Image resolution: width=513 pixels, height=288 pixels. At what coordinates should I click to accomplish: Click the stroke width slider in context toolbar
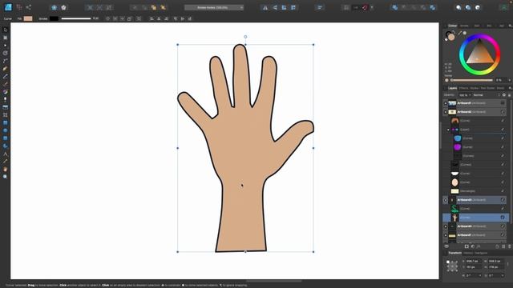(76, 18)
